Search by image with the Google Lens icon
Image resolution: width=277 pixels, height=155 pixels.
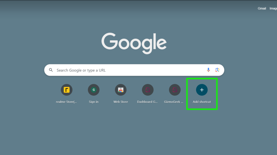pos(217,70)
